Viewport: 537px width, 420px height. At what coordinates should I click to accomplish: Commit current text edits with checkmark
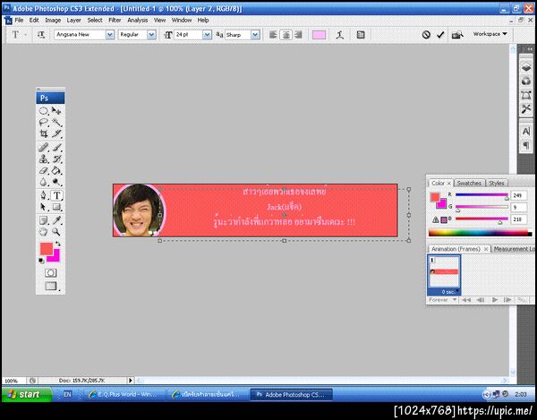click(440, 35)
